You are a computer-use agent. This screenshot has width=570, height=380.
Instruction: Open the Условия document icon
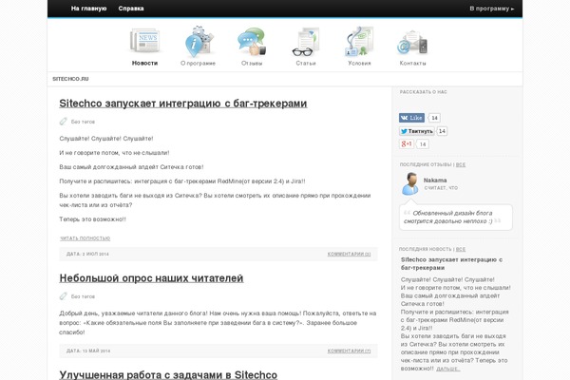(x=359, y=41)
